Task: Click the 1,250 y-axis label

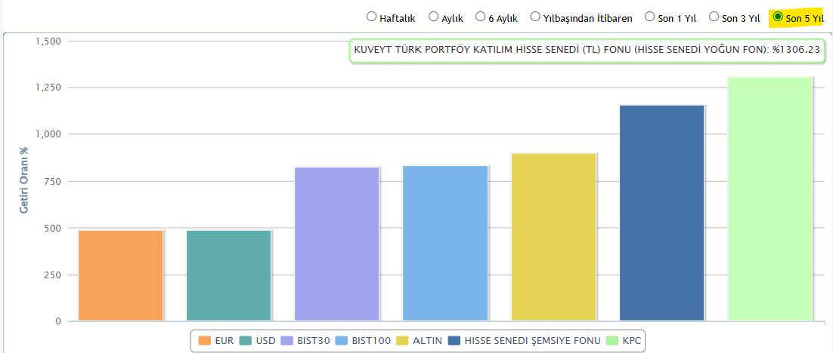Action: (48, 87)
